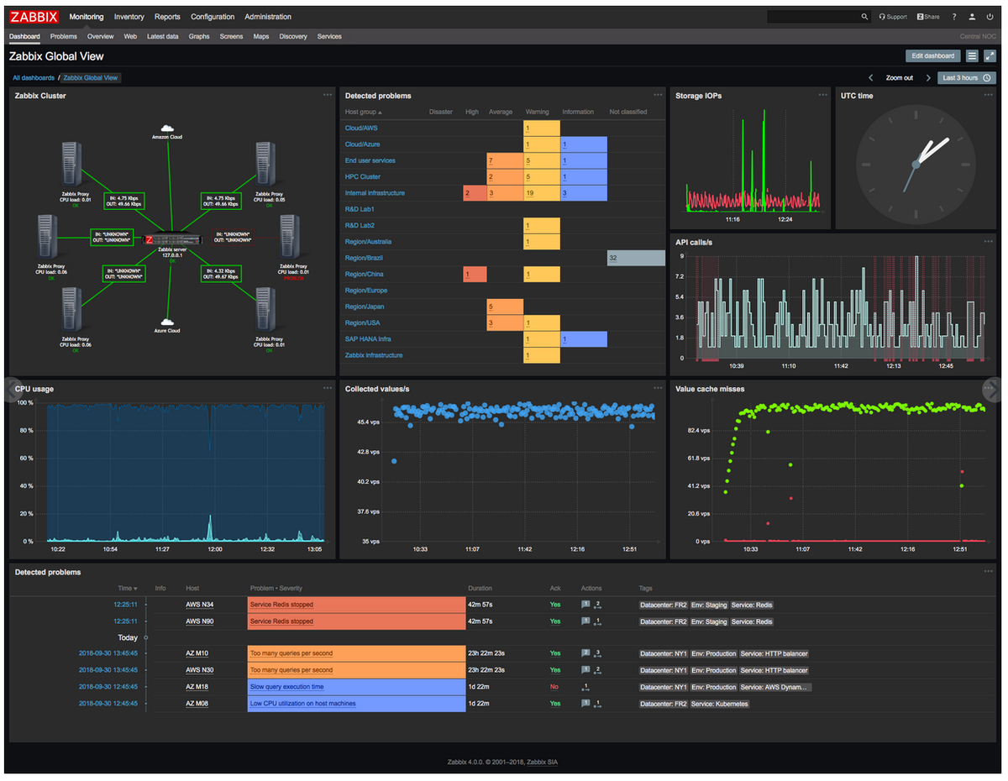Click the ZABBIX logo
The height and width of the screenshot is (781, 1008).
(x=34, y=17)
